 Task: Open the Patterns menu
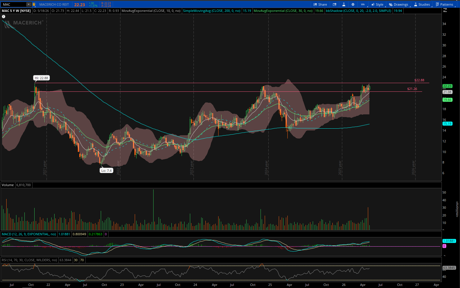[x=444, y=4]
